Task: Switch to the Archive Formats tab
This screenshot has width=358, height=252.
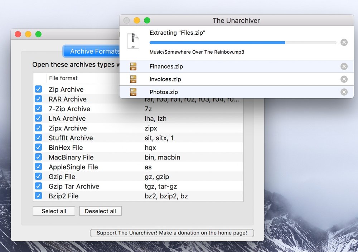Action: click(91, 51)
